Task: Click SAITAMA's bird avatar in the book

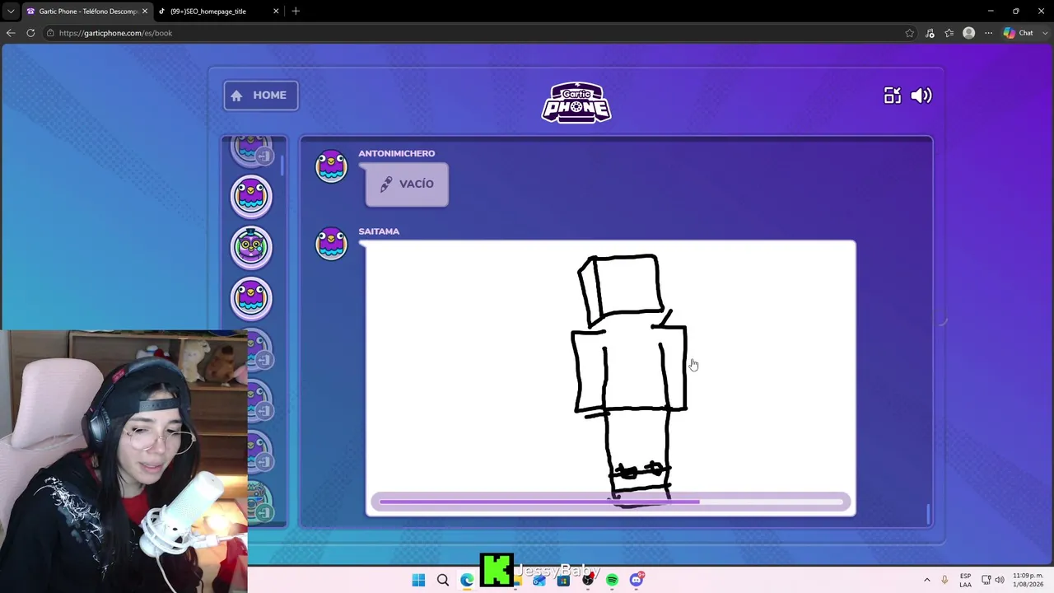Action: [x=332, y=245]
